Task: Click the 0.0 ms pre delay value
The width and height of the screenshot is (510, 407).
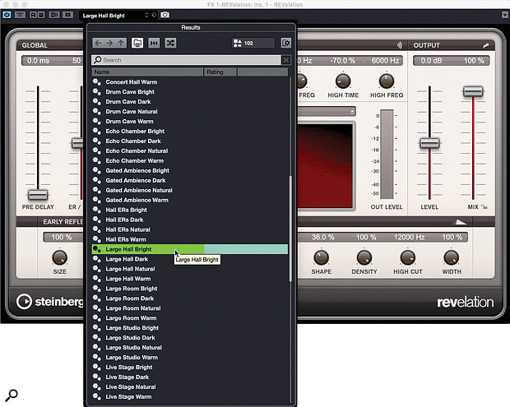Action: pos(38,61)
